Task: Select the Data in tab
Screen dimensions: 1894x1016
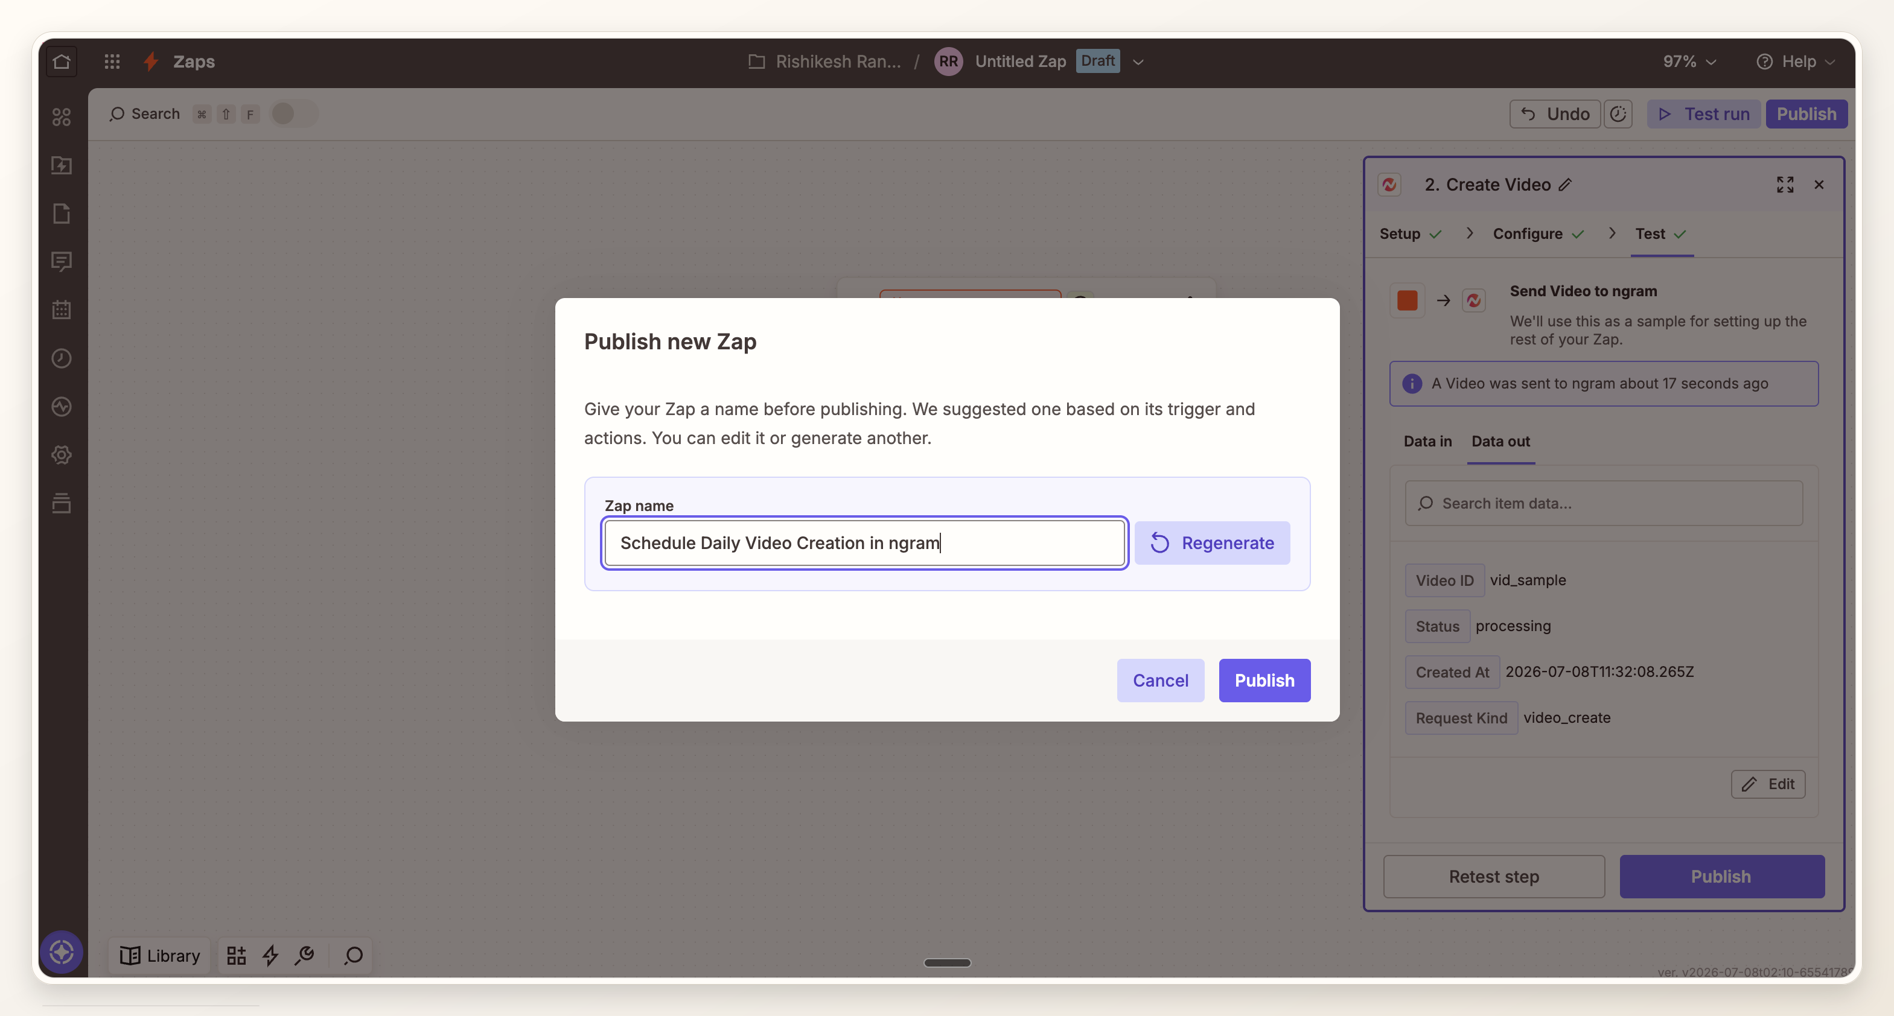Action: coord(1427,441)
